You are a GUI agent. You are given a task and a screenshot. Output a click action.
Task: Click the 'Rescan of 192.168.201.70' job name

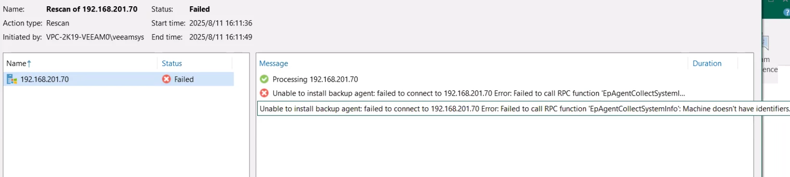pyautogui.click(x=92, y=9)
